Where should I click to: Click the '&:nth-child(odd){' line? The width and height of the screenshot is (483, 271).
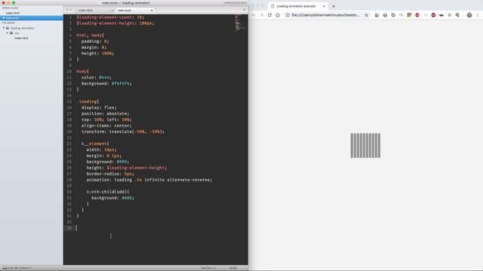tap(108, 192)
